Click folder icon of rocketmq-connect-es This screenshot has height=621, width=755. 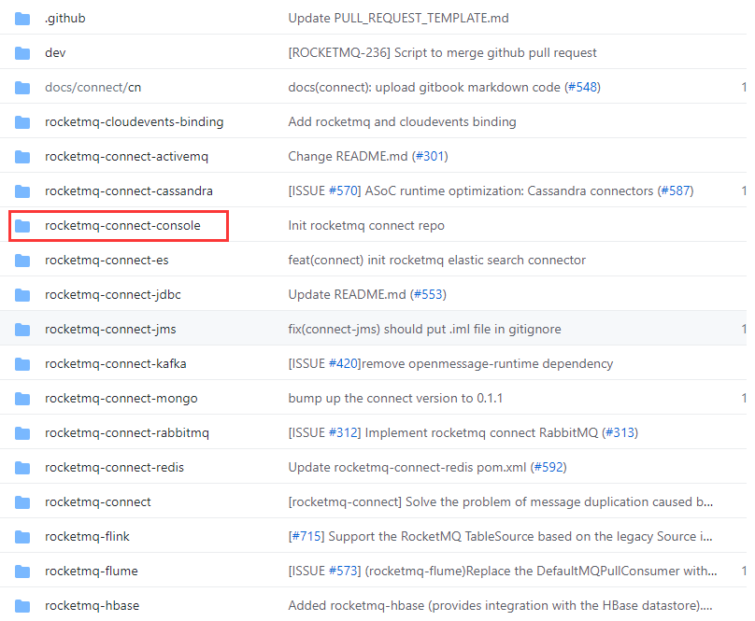(22, 261)
